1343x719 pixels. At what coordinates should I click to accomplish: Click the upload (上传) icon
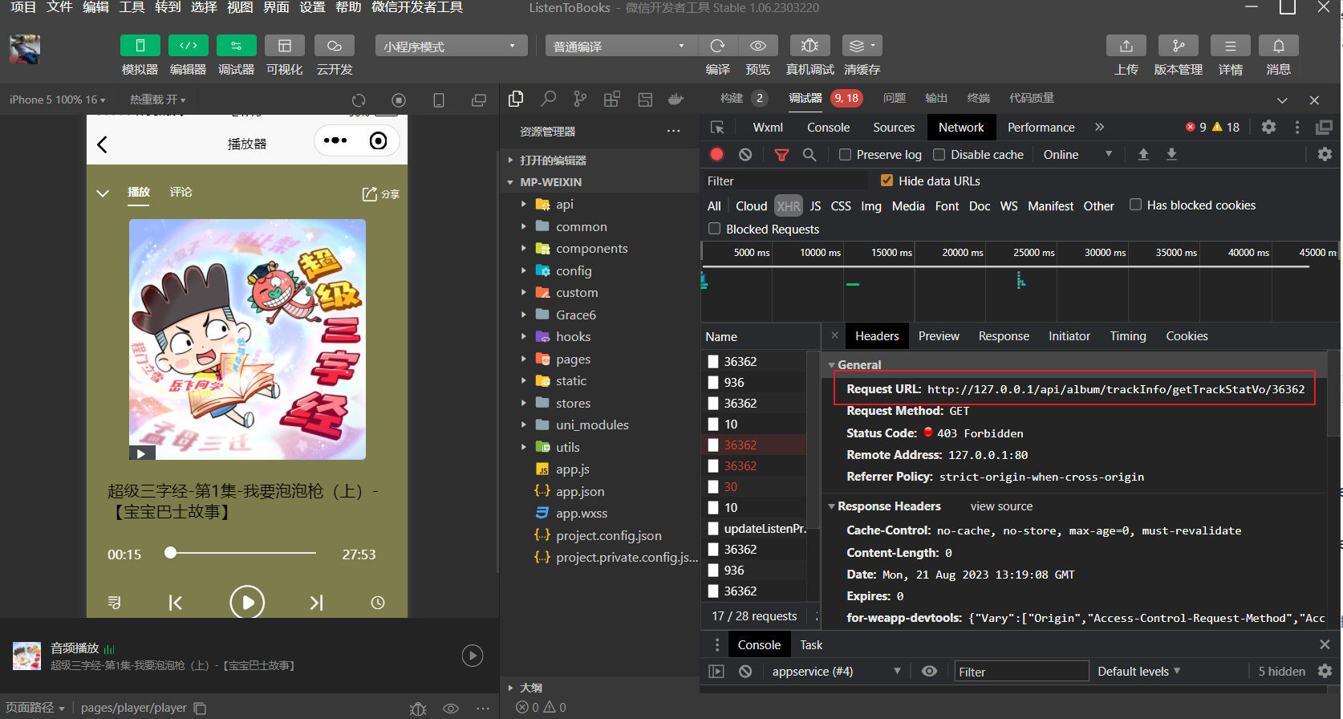(x=1126, y=46)
